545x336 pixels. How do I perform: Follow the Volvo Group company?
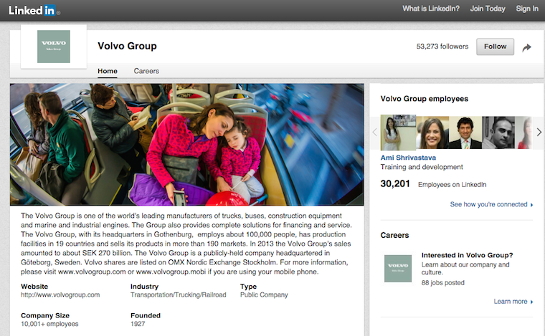point(495,47)
